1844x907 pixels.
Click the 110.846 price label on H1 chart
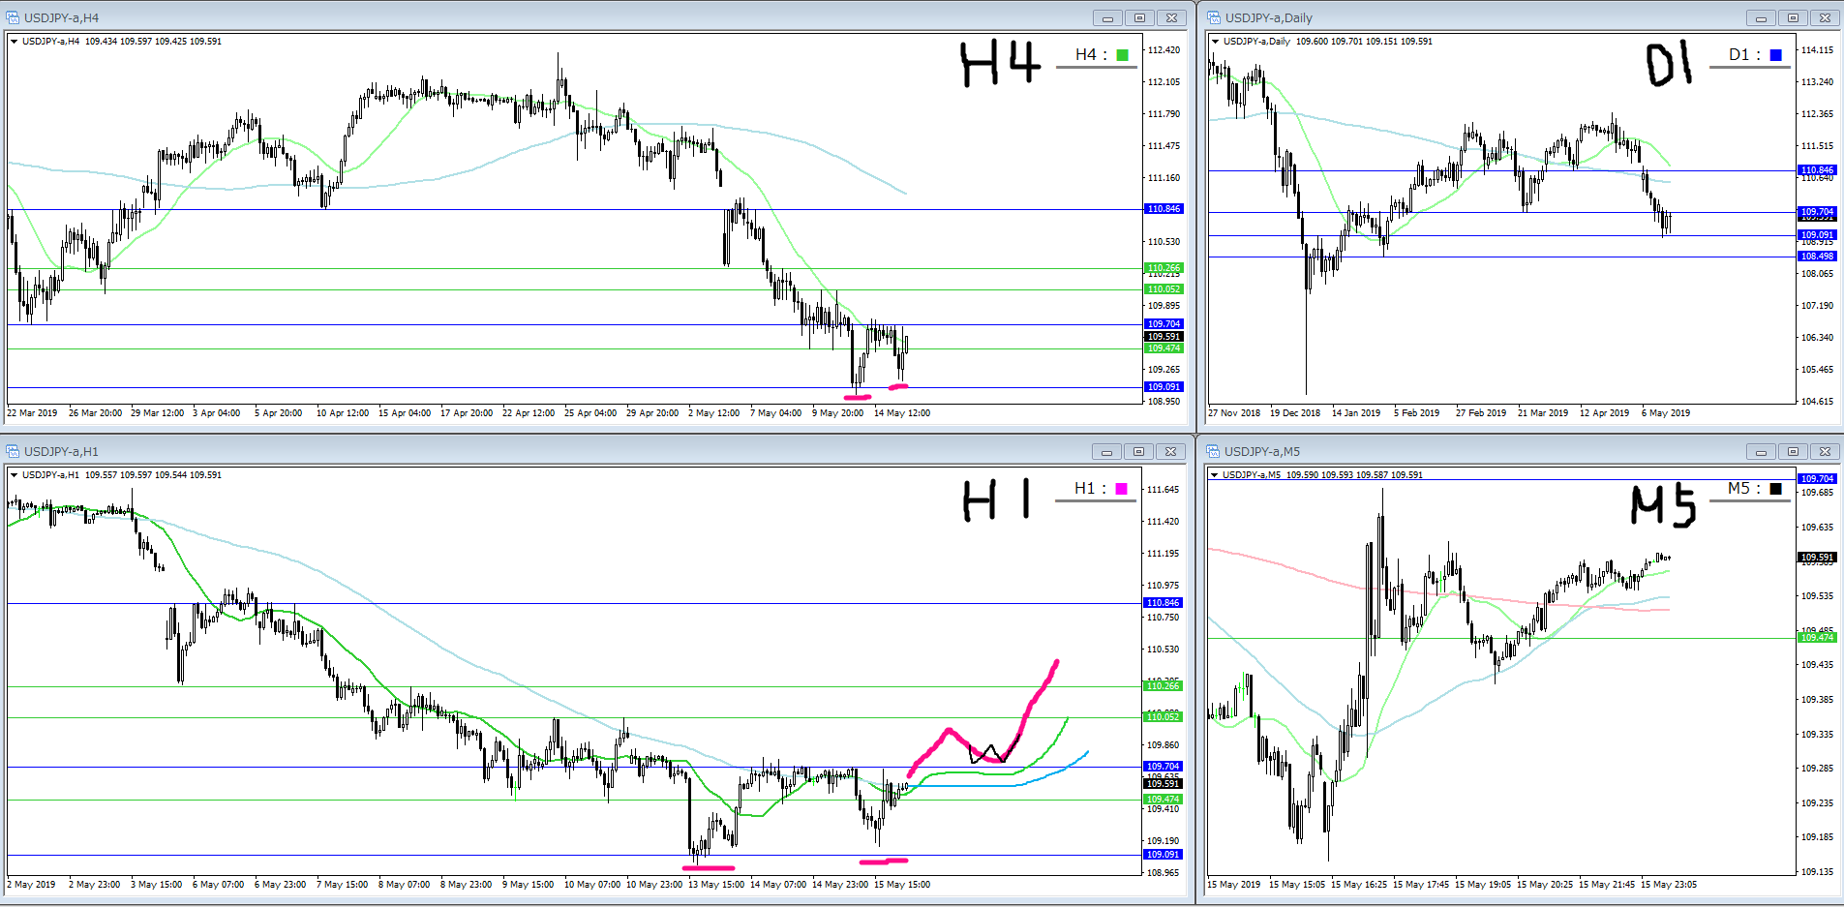tap(1164, 603)
